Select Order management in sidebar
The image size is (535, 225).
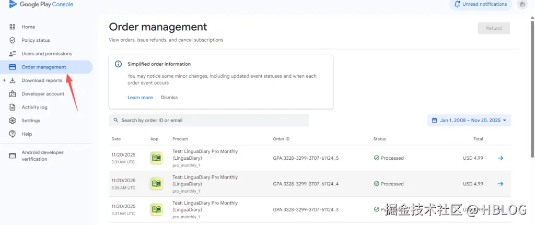click(44, 67)
